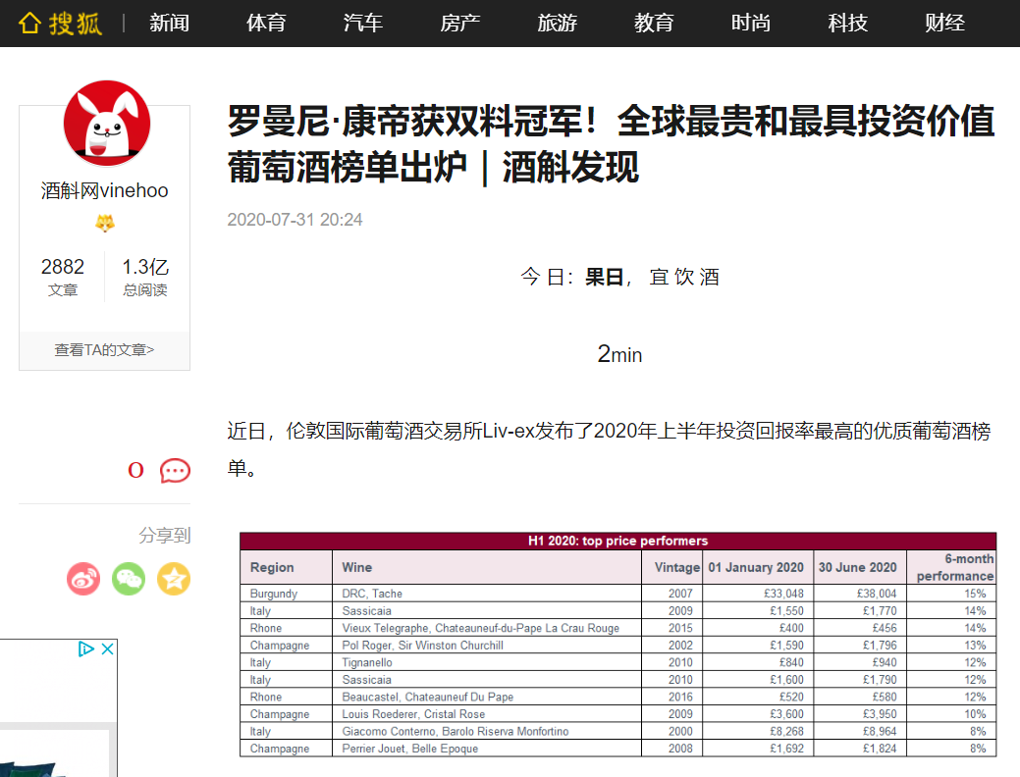This screenshot has height=777, width=1020.
Task: Click the fox badge icon under author name
Action: 105,223
